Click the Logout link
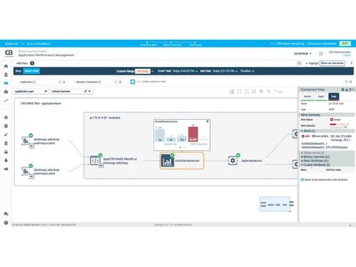Screen dimensions: 356x267 coord(346,56)
